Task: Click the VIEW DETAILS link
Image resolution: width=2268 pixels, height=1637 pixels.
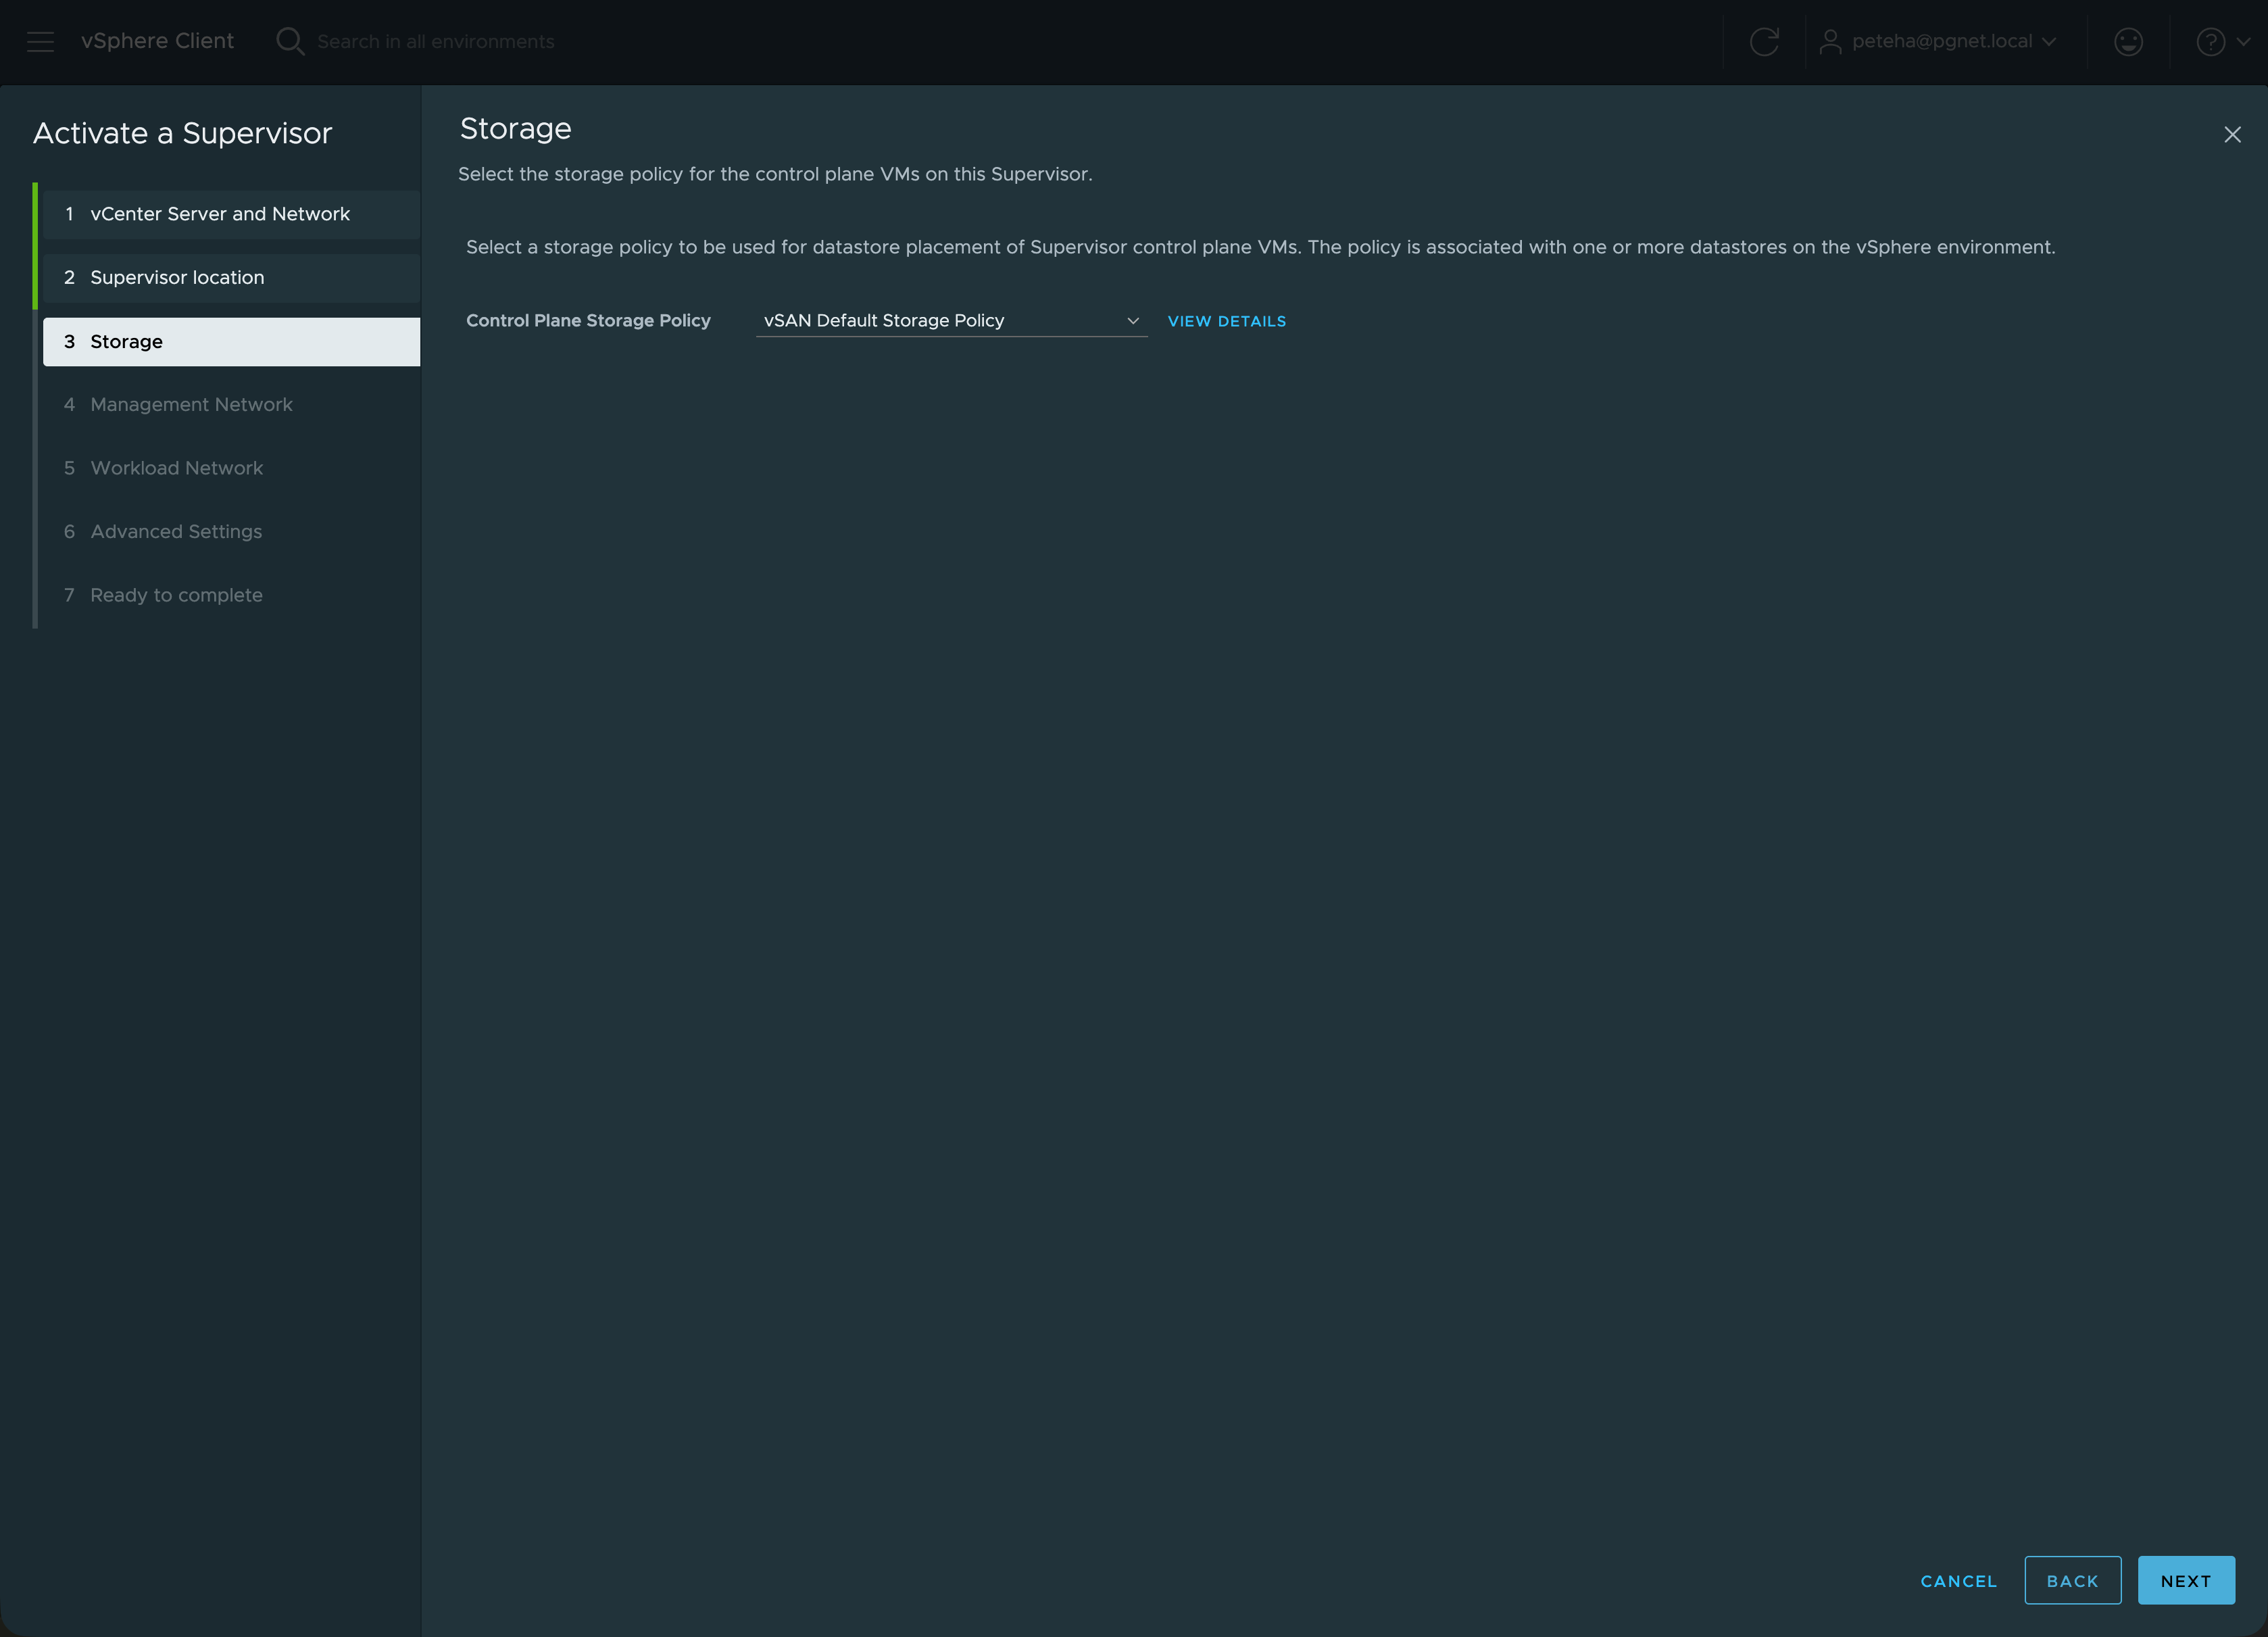Action: [1227, 321]
